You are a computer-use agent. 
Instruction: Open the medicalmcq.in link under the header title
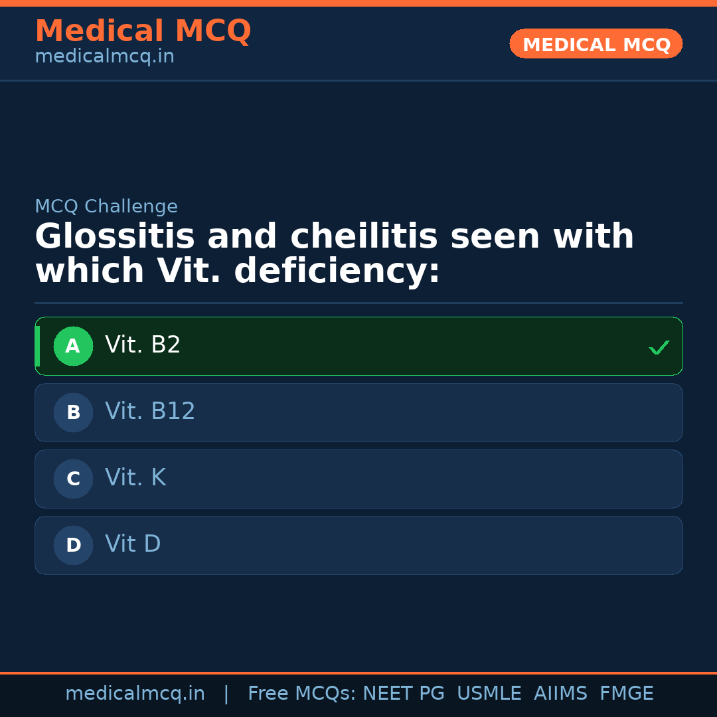click(104, 57)
